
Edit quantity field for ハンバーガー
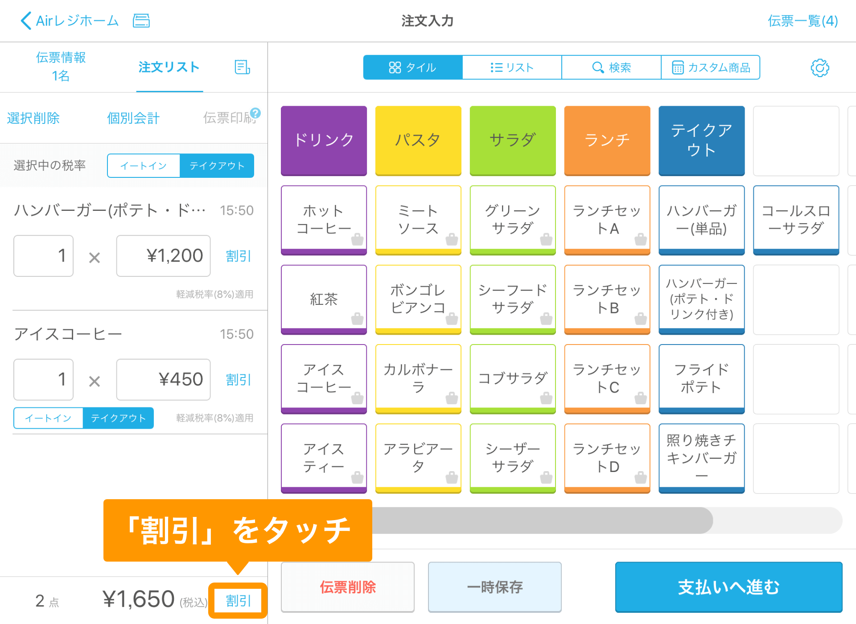tap(43, 256)
